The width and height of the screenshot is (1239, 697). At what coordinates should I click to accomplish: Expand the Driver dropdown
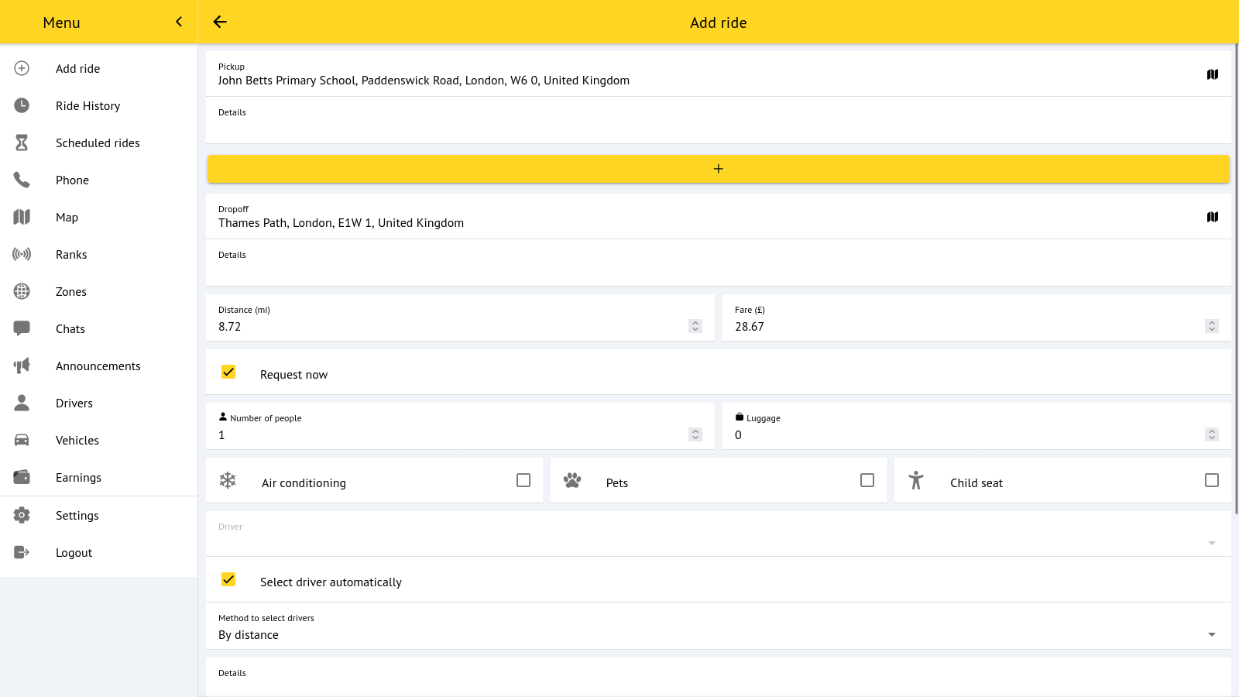coord(1212,543)
